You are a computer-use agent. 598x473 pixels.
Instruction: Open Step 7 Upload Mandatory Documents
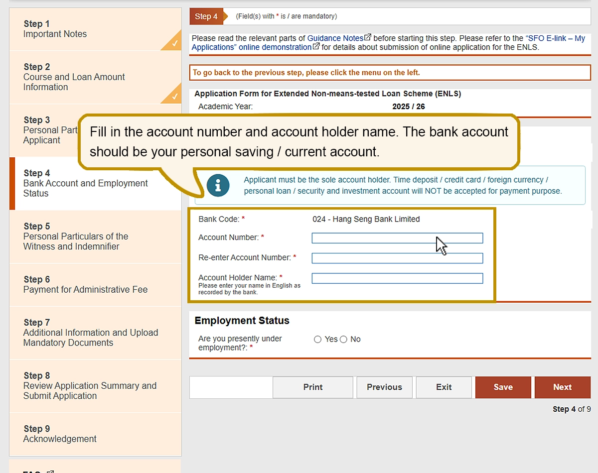coord(90,333)
